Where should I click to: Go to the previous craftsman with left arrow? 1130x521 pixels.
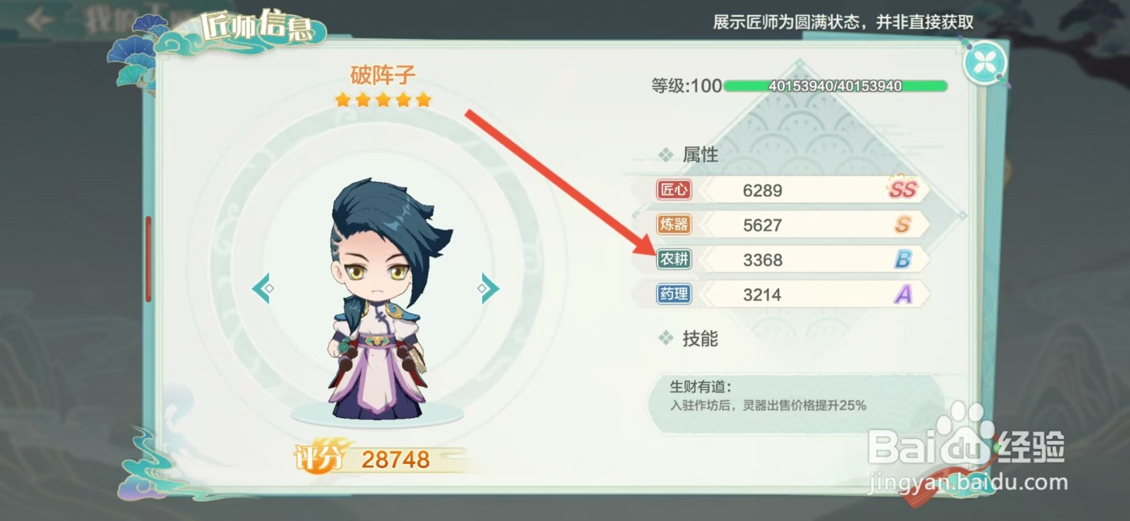tap(263, 288)
